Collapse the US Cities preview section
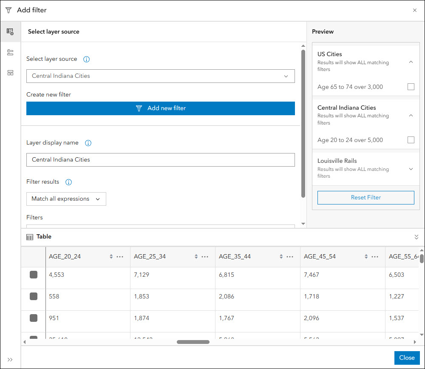This screenshot has width=425, height=369. click(411, 62)
